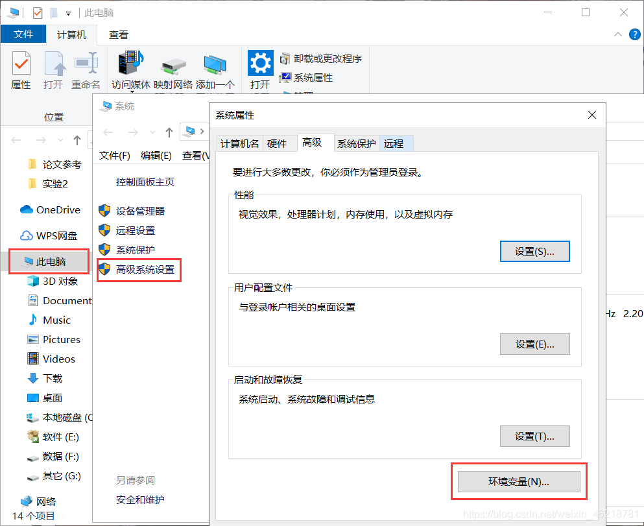Open the 文件(F) menu in 系统 window

tap(115, 156)
